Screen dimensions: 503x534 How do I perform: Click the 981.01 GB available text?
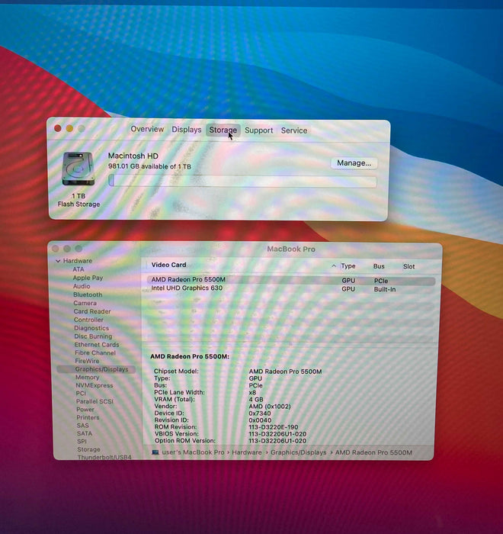click(x=149, y=166)
